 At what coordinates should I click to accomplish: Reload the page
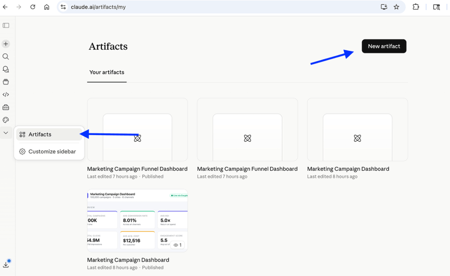[x=33, y=7]
